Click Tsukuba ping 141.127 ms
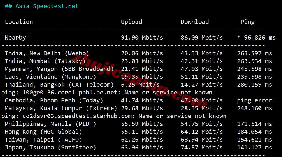 [x=254, y=148]
